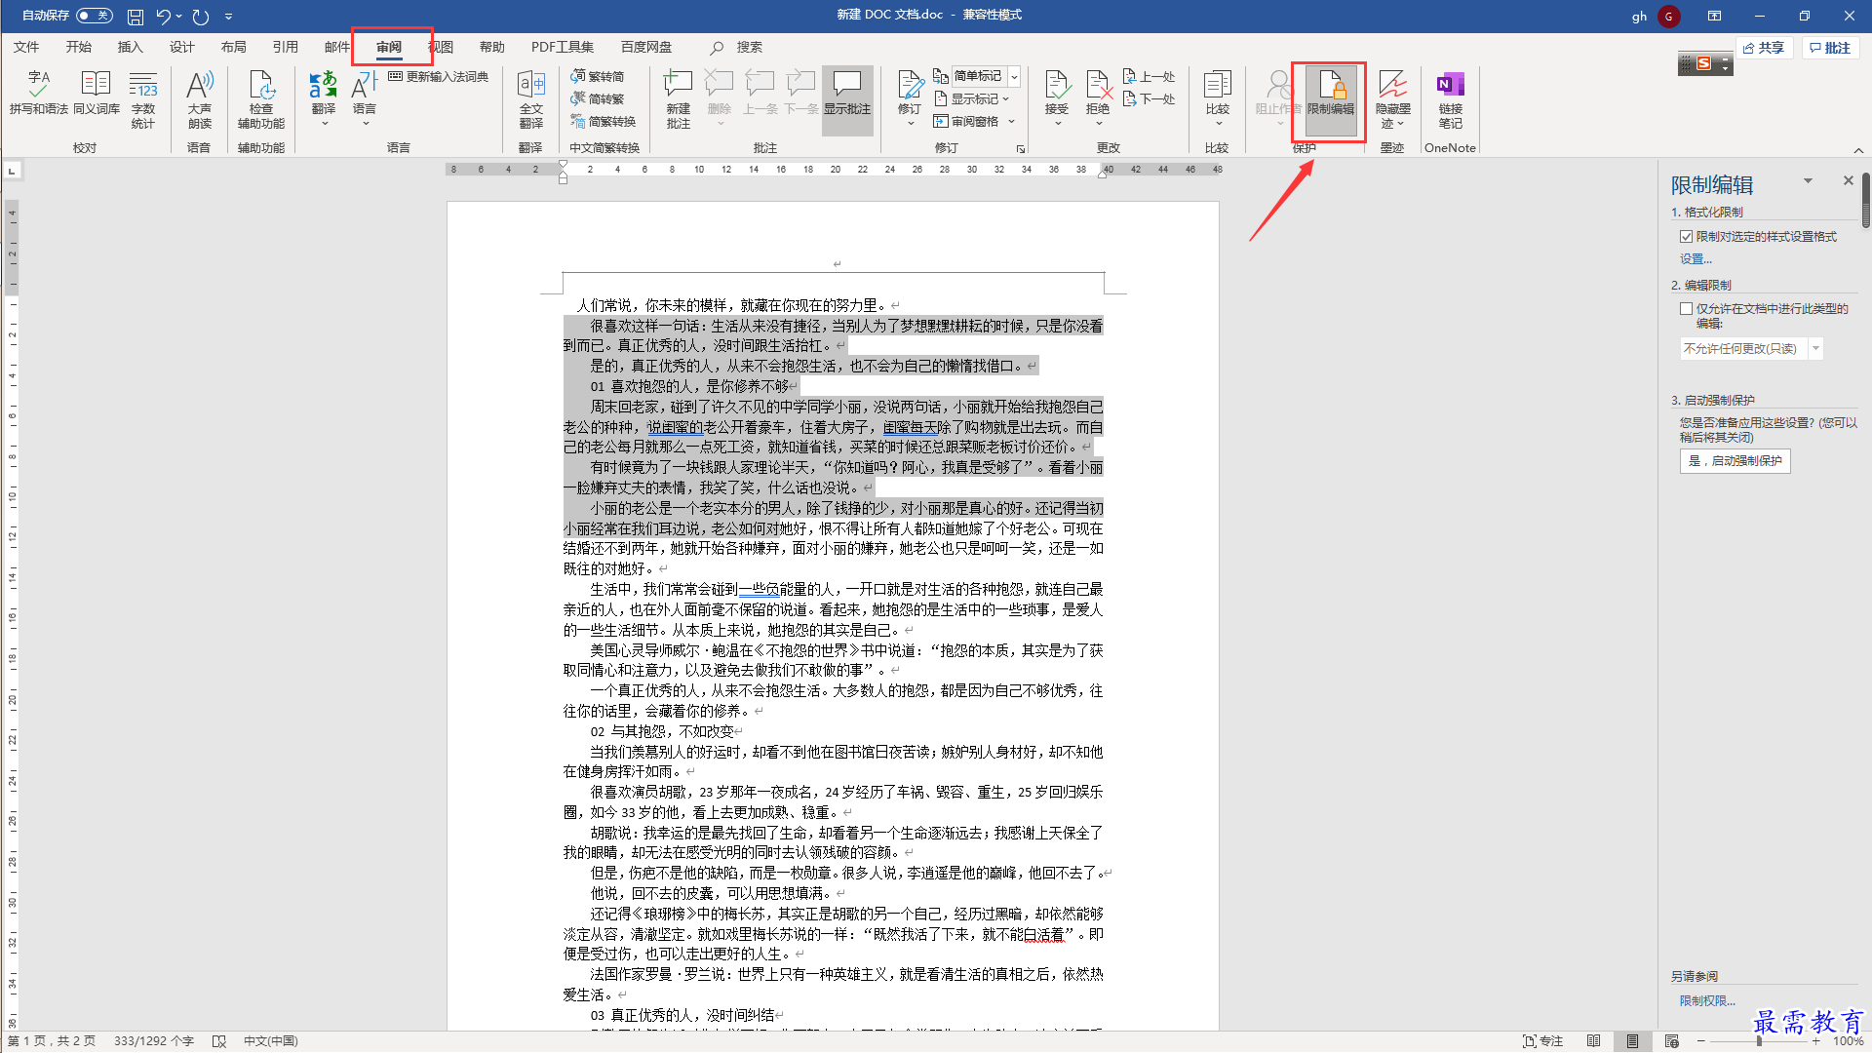Expand the 翻译 translate dropdown

pyautogui.click(x=324, y=124)
